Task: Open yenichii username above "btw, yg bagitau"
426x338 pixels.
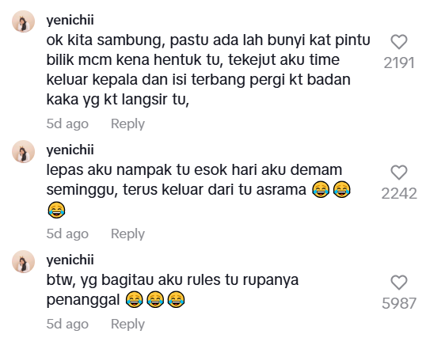Action: pos(70,260)
